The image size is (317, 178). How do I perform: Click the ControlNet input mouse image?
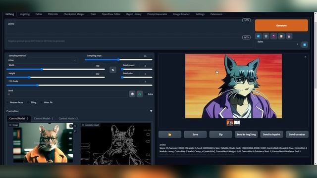[43, 143]
